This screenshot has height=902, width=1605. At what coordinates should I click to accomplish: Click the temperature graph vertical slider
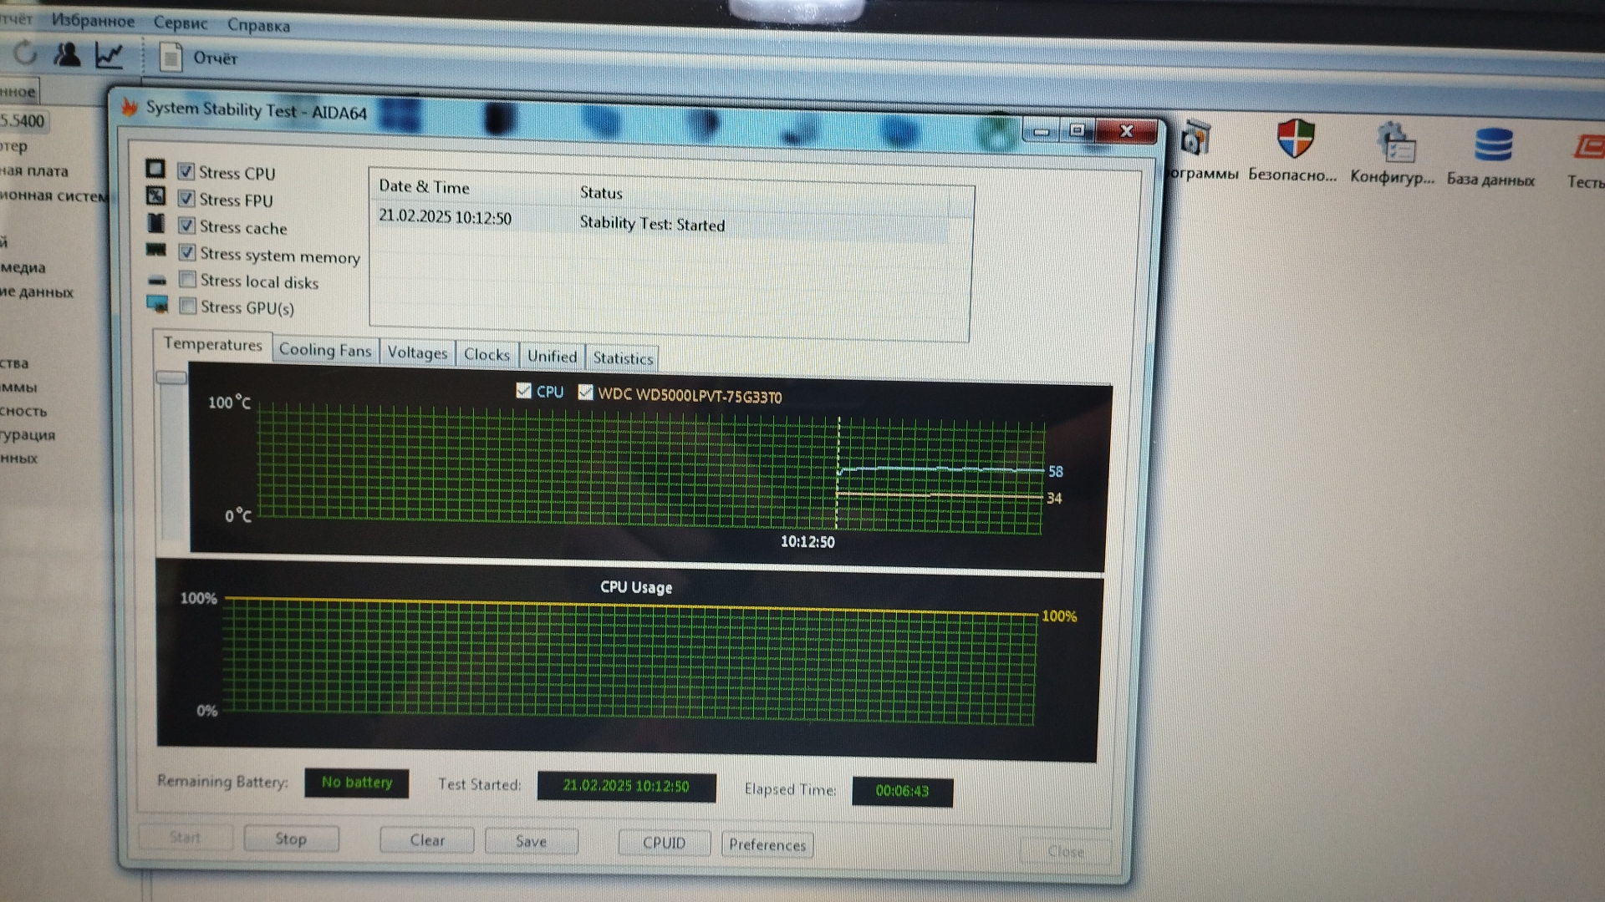point(171,378)
